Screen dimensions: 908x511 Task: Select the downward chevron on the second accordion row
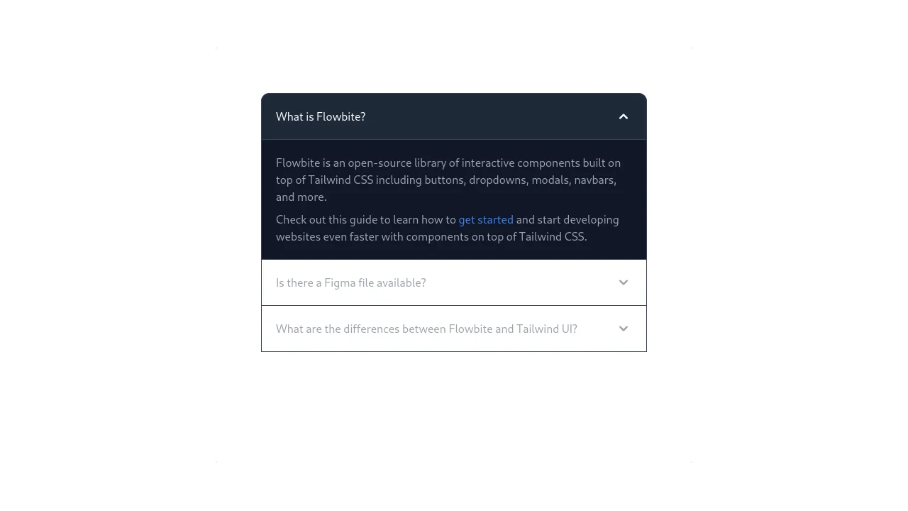tap(624, 282)
